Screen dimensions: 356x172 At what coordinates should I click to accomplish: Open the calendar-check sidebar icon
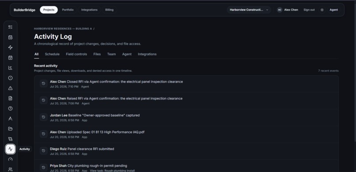pyautogui.click(x=10, y=58)
